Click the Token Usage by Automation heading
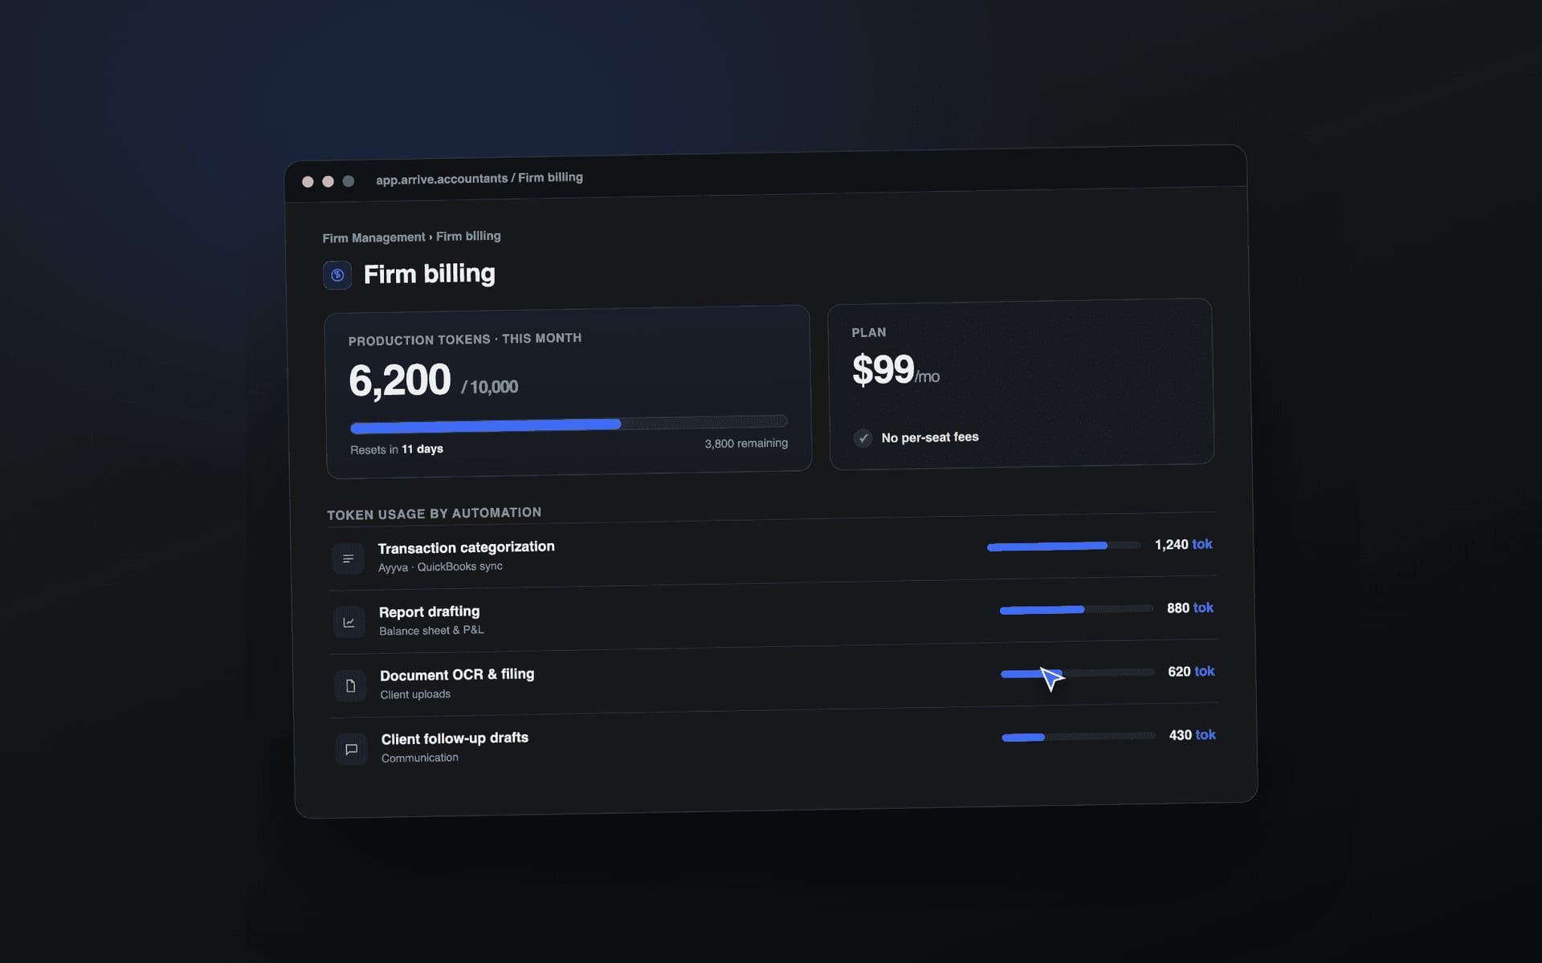The image size is (1542, 963). point(434,514)
